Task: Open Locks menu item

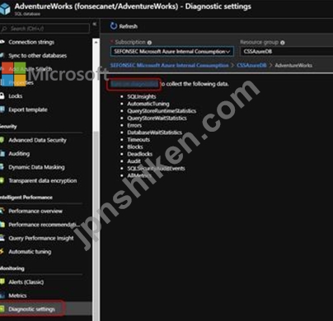Action: click(x=16, y=96)
